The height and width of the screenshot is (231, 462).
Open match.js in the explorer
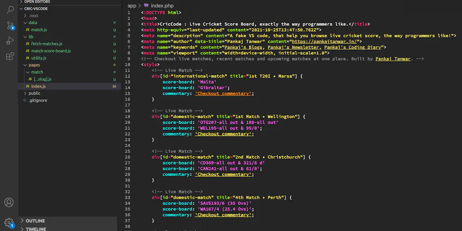(39, 30)
